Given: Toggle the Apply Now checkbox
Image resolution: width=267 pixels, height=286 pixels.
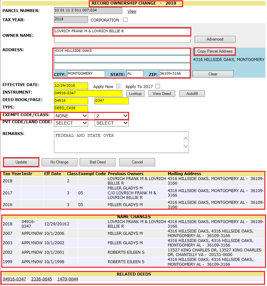Looking at the screenshot, I should [118, 86].
